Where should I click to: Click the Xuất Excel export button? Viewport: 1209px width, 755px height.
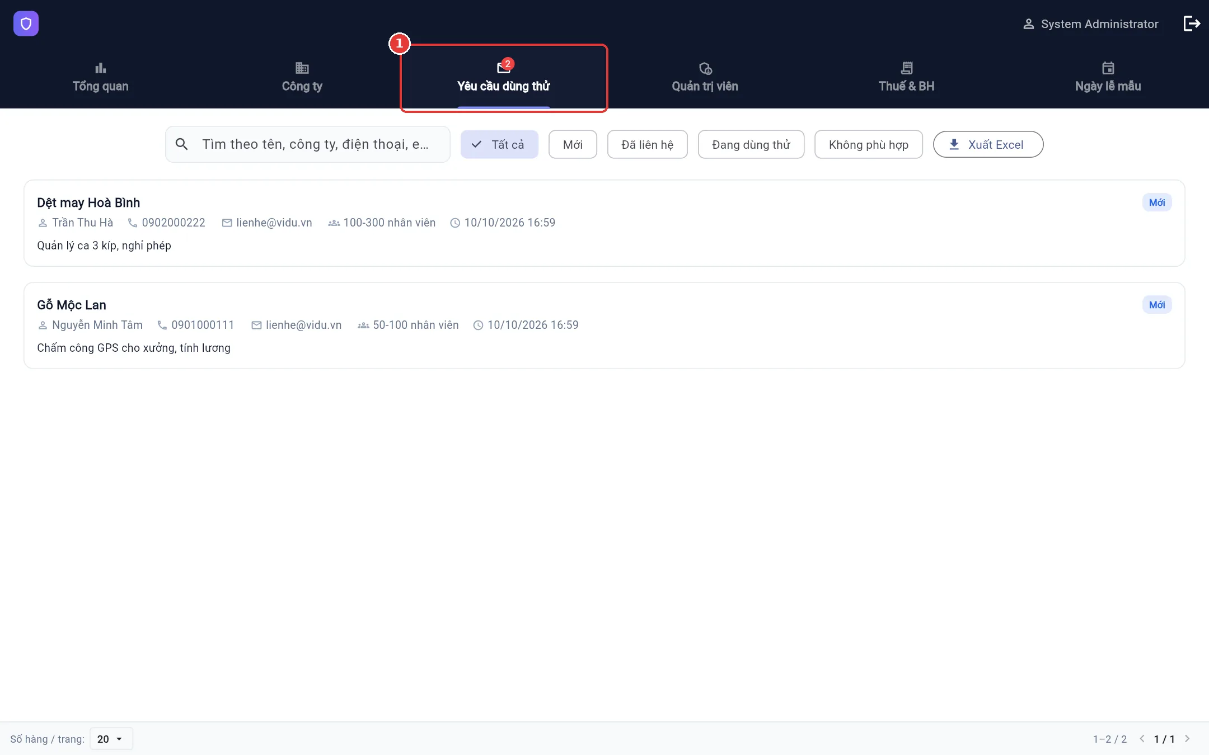[x=988, y=144]
